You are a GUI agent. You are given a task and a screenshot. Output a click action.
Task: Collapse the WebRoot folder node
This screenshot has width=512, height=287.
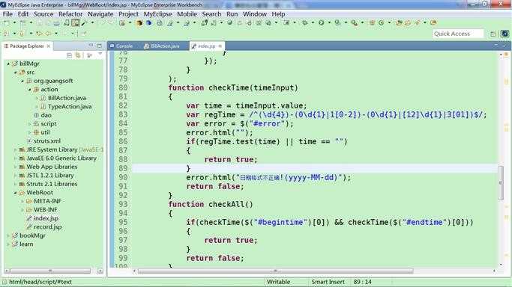tap(15, 193)
